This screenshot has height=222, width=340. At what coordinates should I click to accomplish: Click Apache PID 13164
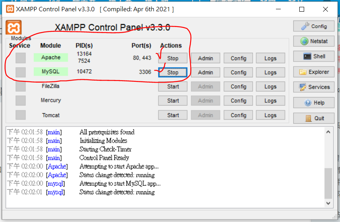[84, 54]
